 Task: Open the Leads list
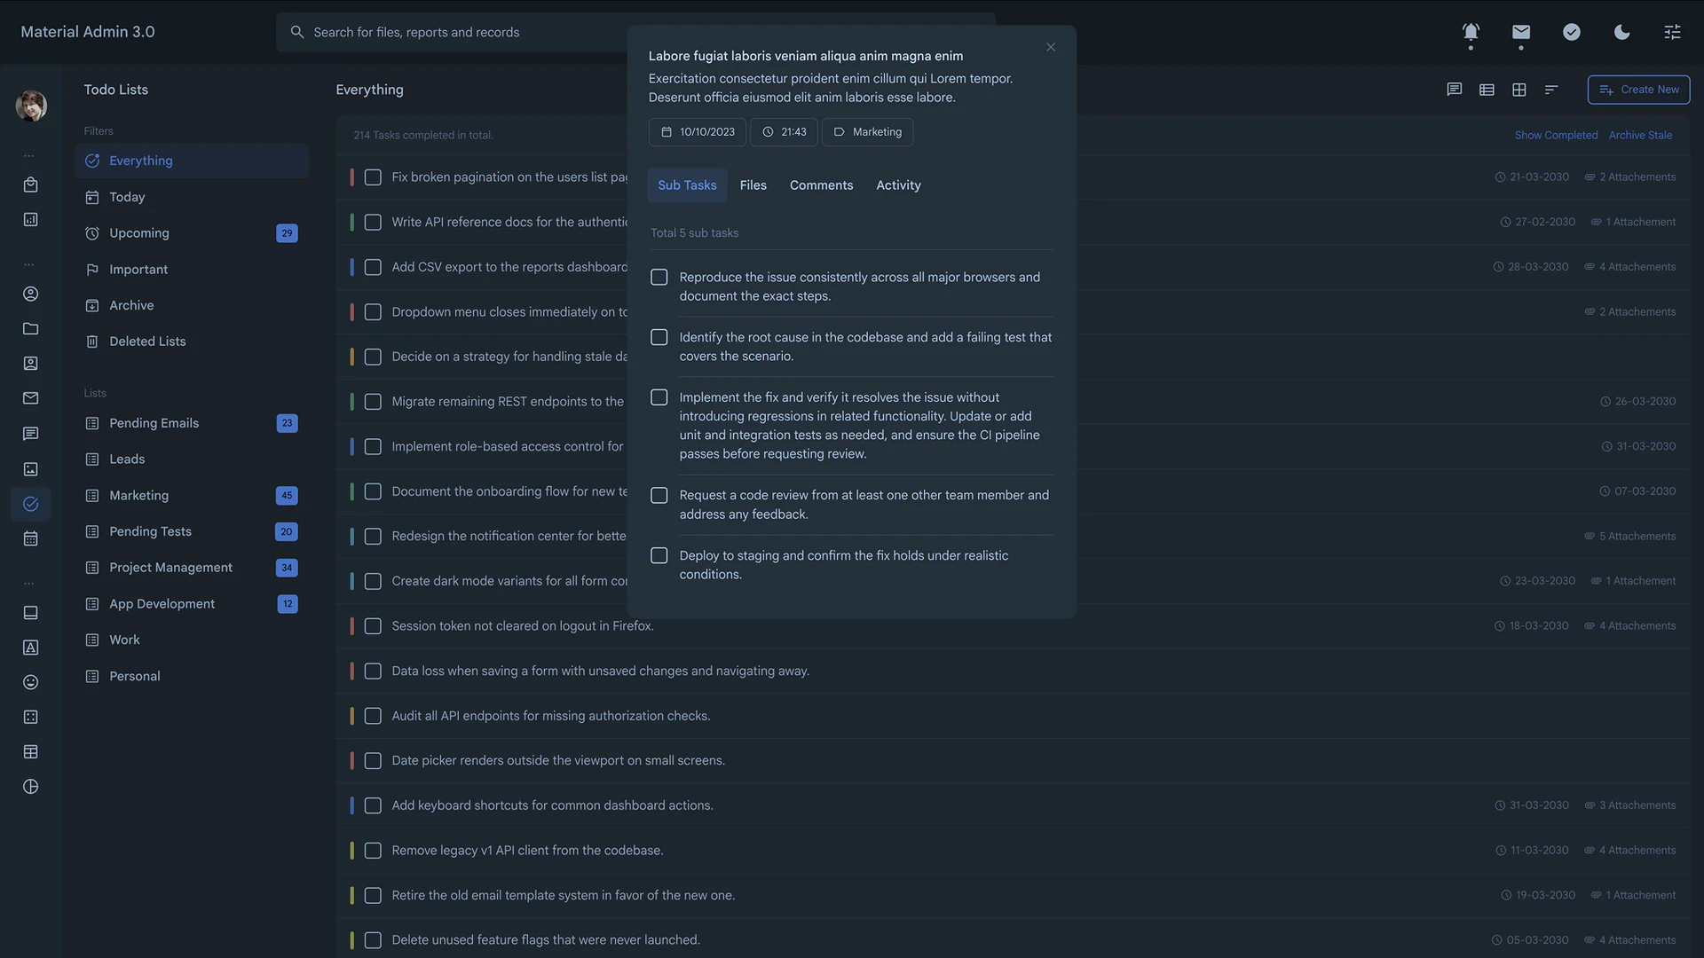(x=192, y=459)
